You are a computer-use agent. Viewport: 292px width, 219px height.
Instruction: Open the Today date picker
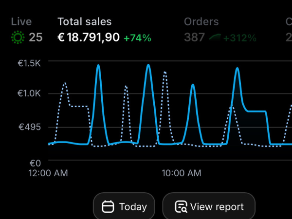[124, 206]
